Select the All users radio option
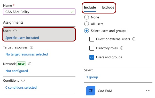 click(87, 24)
